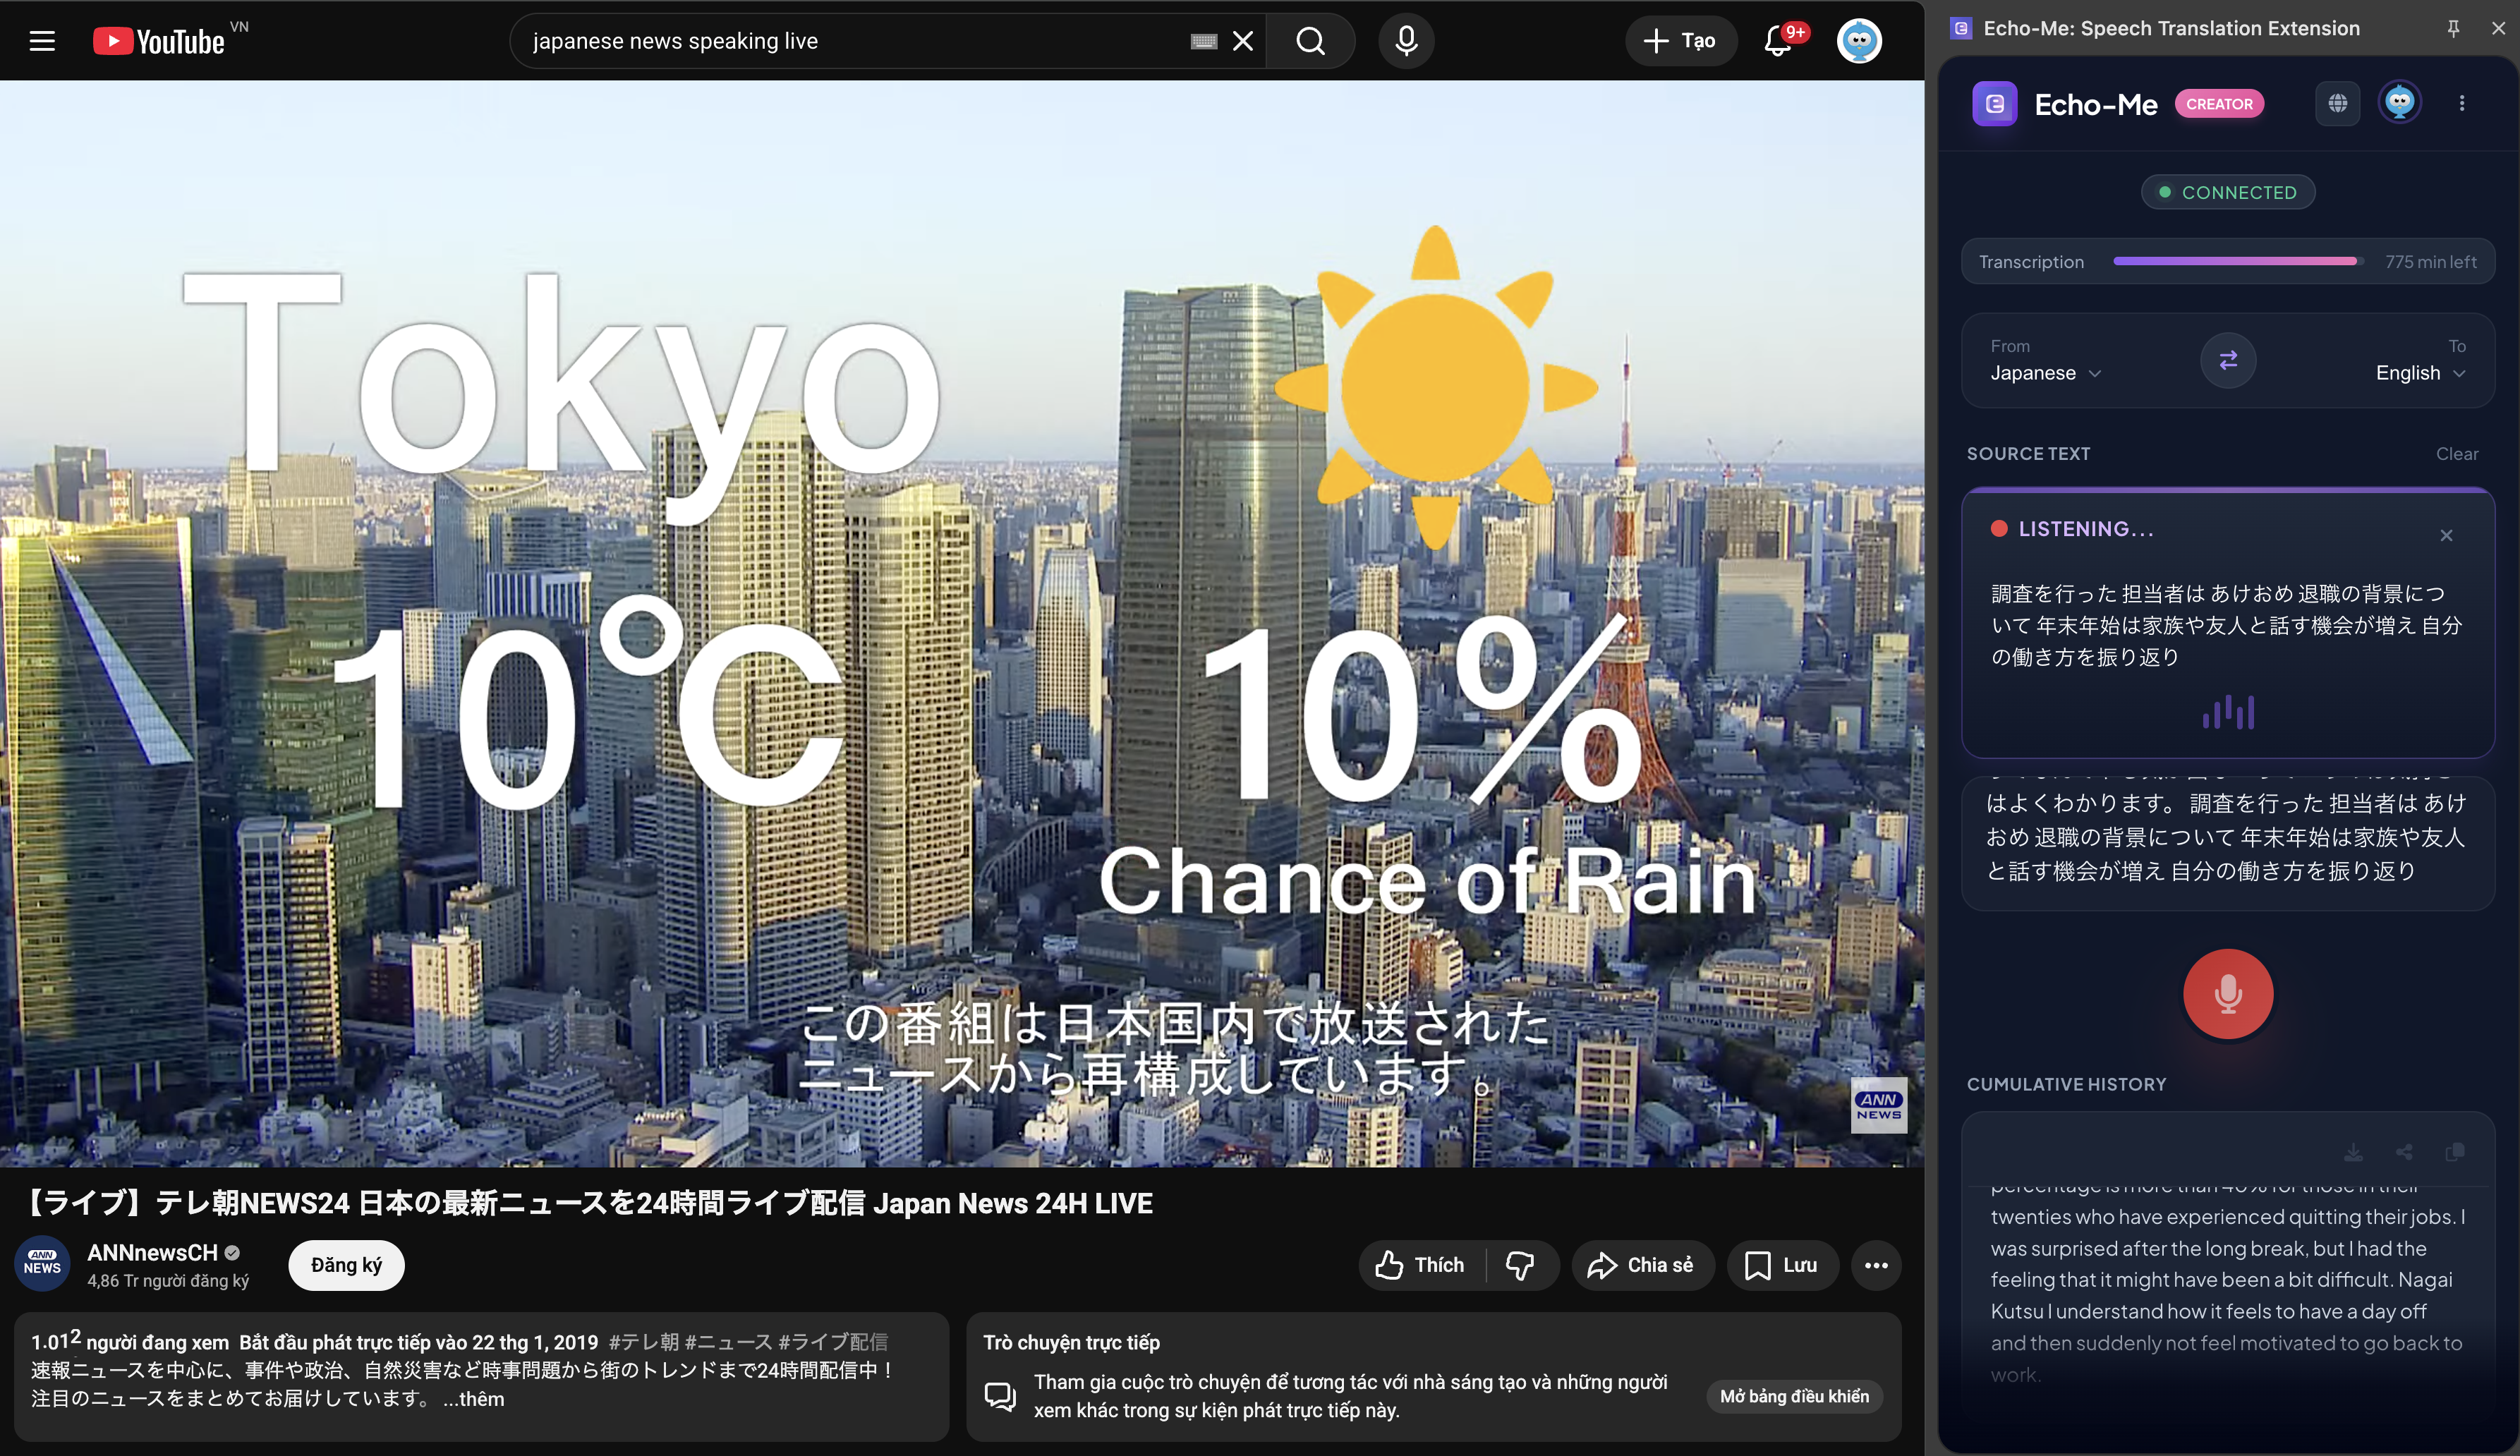Download the cumulative history
The height and width of the screenshot is (1456, 2520).
pos(2353,1152)
